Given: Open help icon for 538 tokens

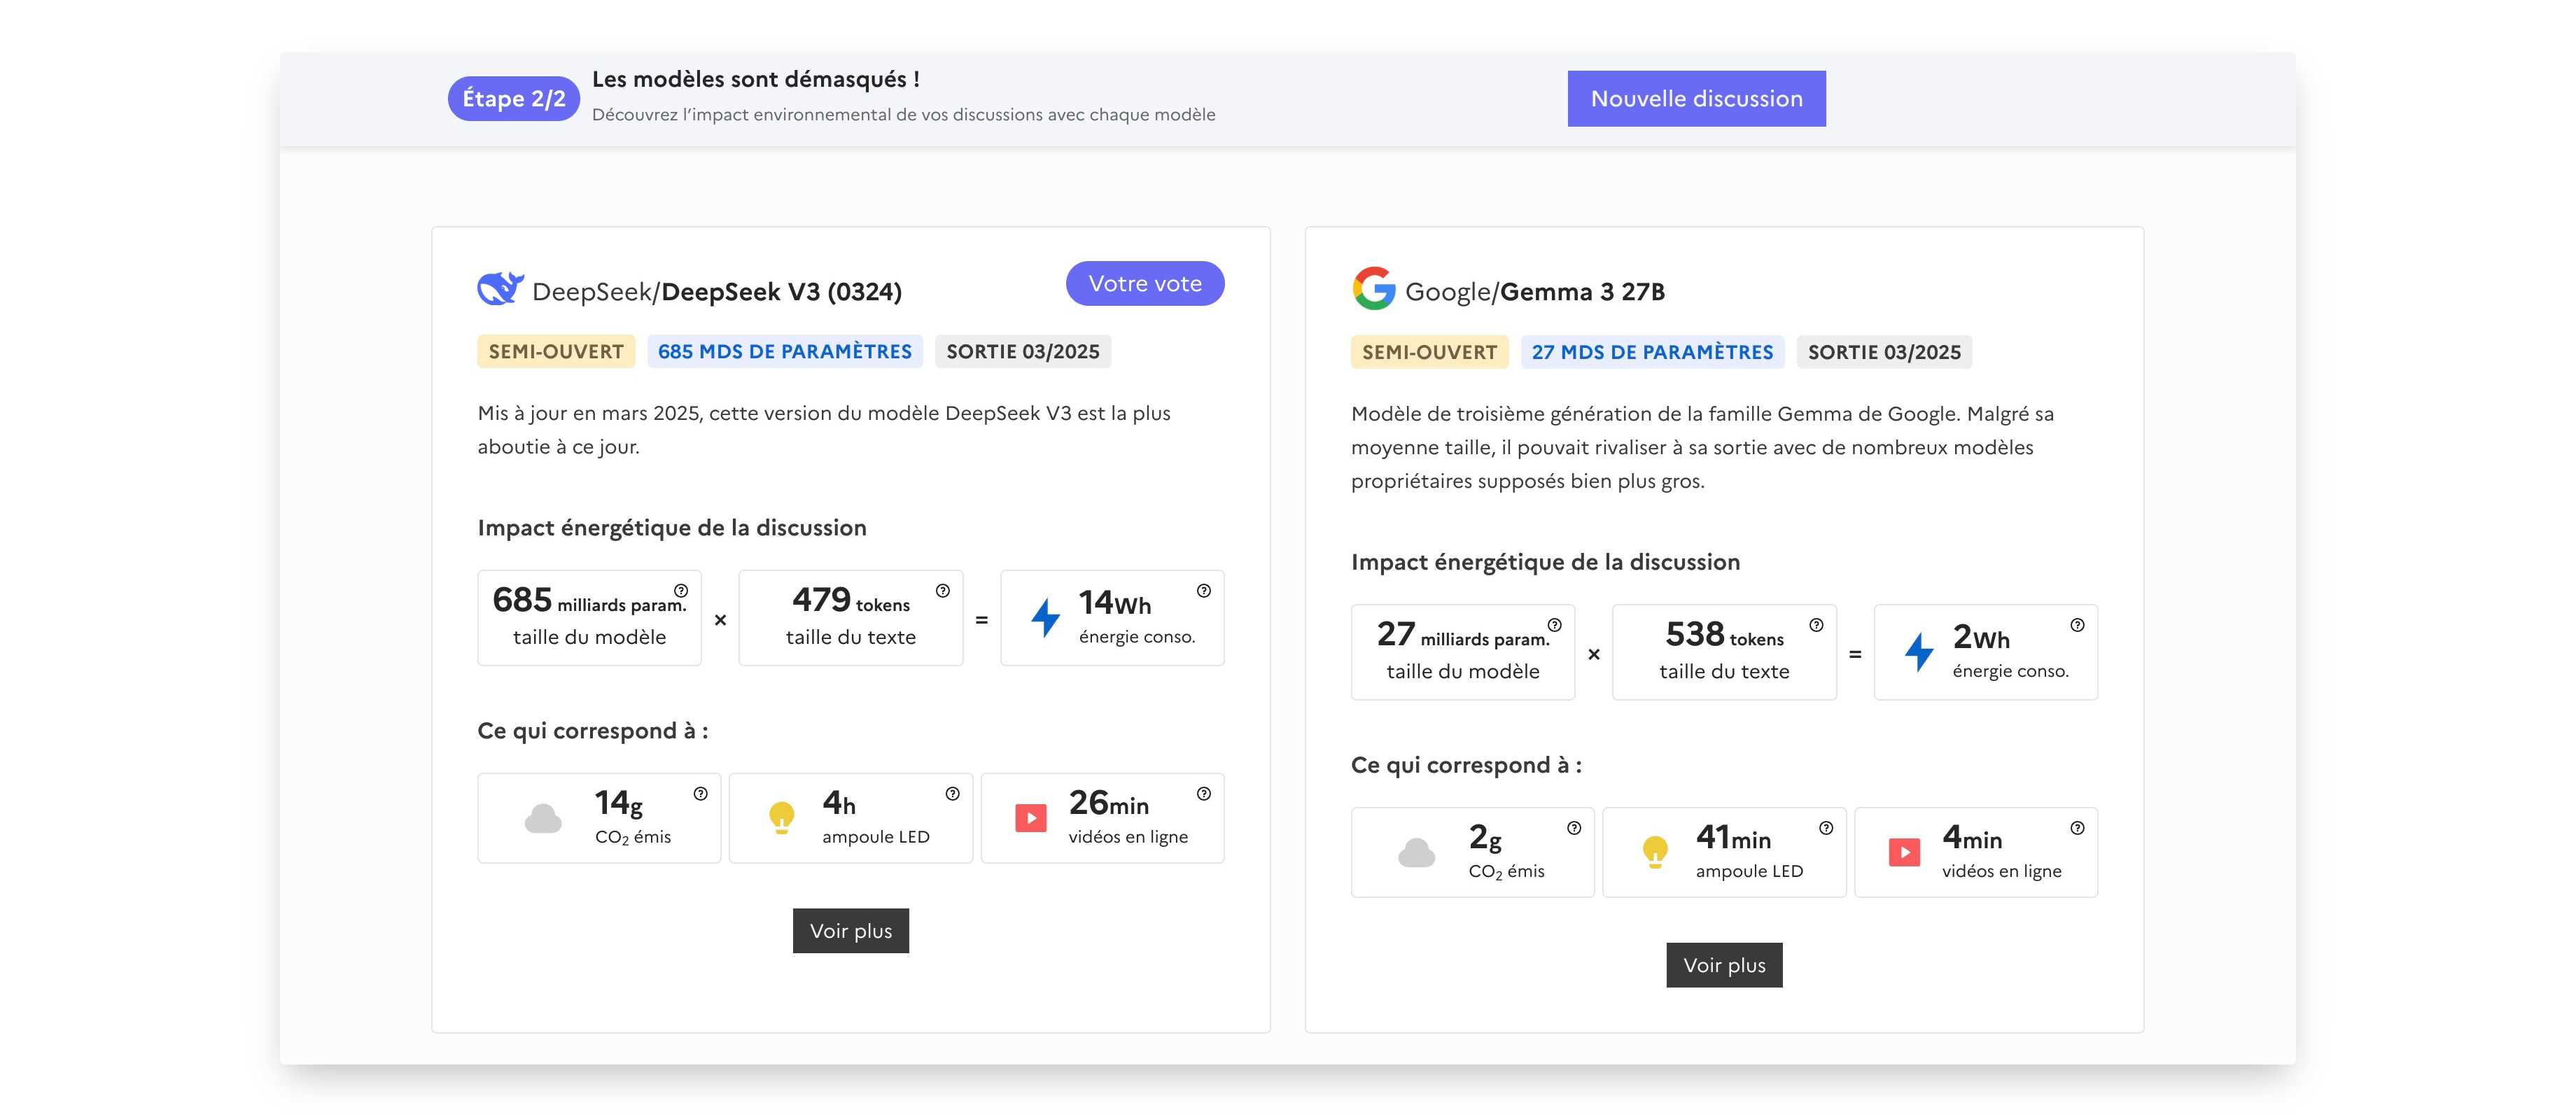Looking at the screenshot, I should pyautogui.click(x=1816, y=624).
